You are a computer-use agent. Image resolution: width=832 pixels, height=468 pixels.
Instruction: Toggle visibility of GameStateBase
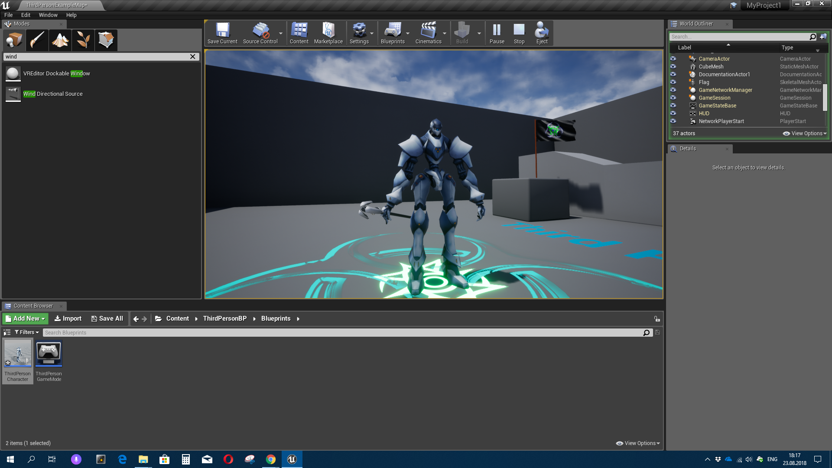pyautogui.click(x=673, y=105)
